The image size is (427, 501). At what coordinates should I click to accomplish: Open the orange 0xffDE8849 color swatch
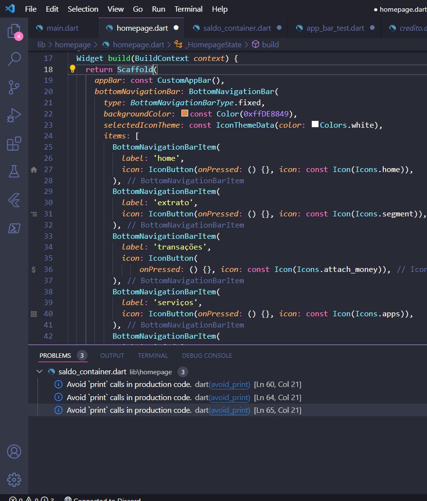[x=185, y=113]
